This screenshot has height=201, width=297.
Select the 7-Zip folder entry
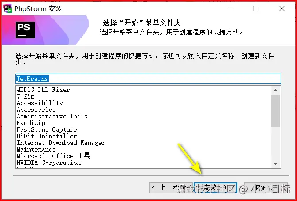click(26, 96)
